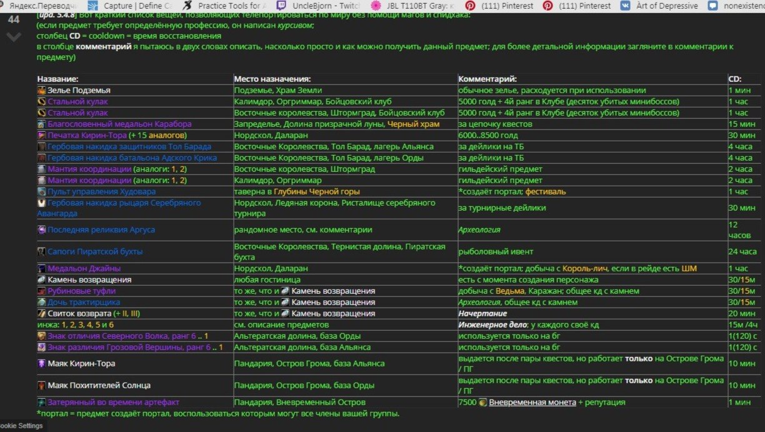This screenshot has width=765, height=432.
Task: Click the Последняя реликвия Аргуса icon
Action: click(x=41, y=230)
